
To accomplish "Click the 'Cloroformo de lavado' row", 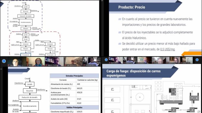I will pyautogui.click(x=74, y=88).
